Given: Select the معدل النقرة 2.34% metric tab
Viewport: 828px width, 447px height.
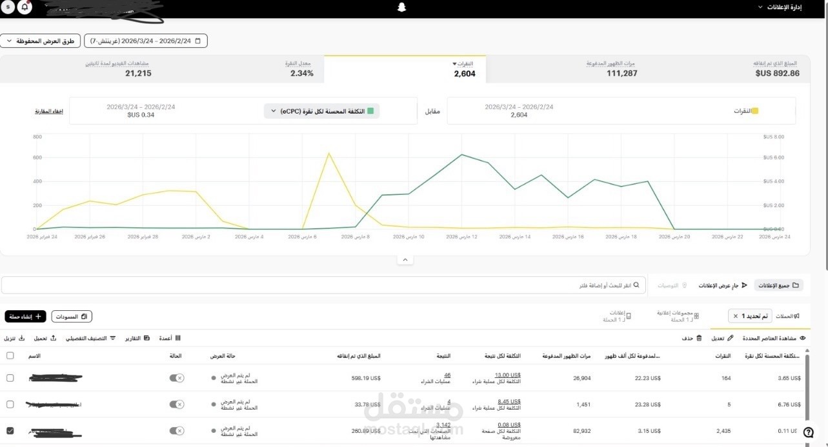Looking at the screenshot, I should pyautogui.click(x=243, y=69).
